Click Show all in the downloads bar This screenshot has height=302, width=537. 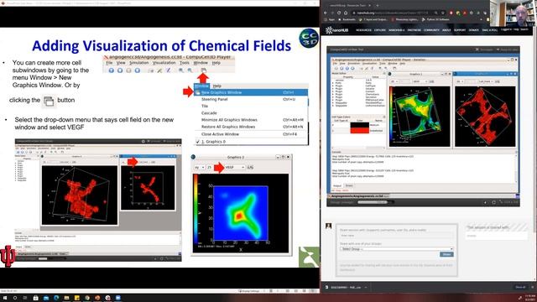(x=520, y=287)
